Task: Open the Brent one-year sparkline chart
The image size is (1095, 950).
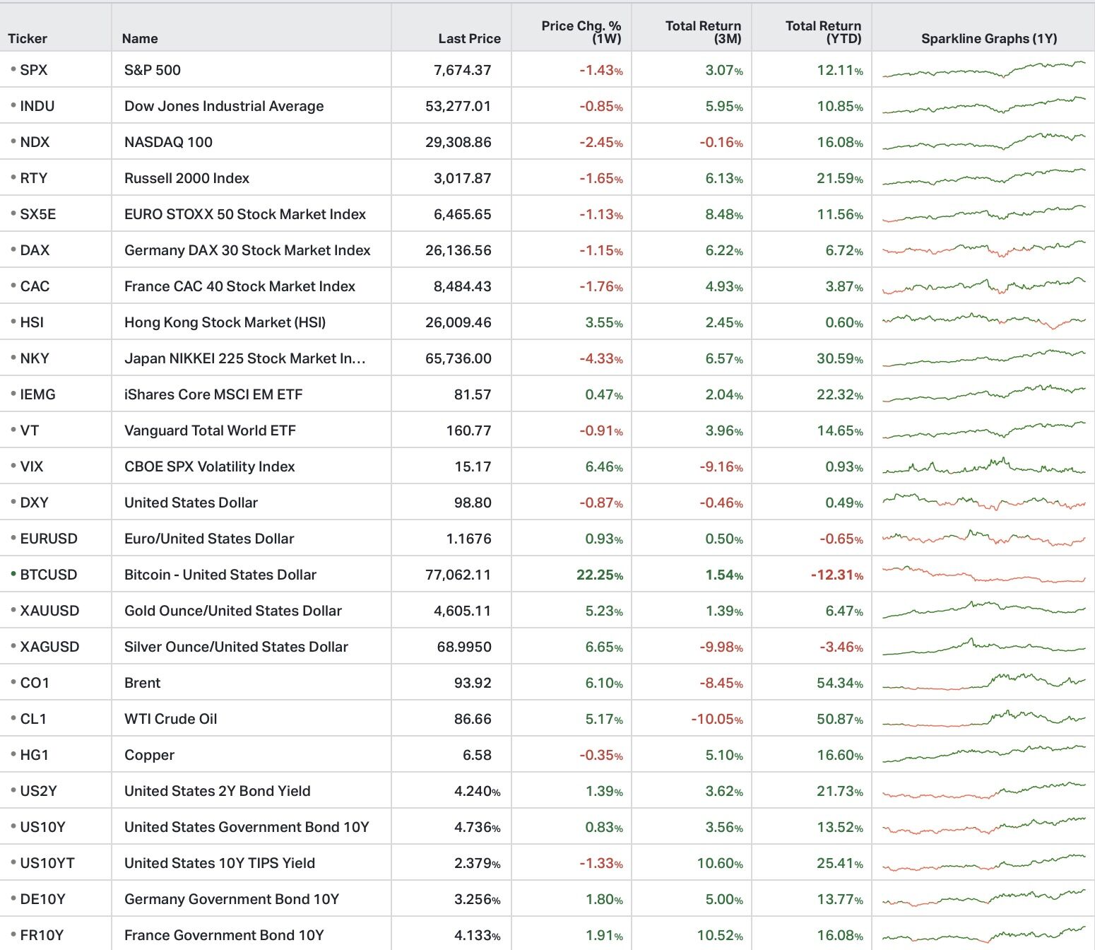Action: (983, 682)
